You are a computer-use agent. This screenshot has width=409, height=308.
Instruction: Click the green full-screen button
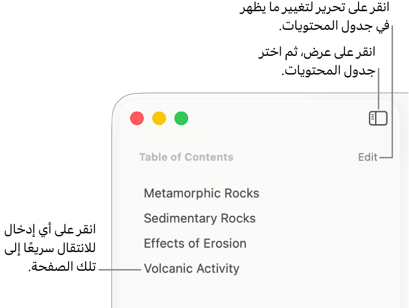[x=181, y=118]
